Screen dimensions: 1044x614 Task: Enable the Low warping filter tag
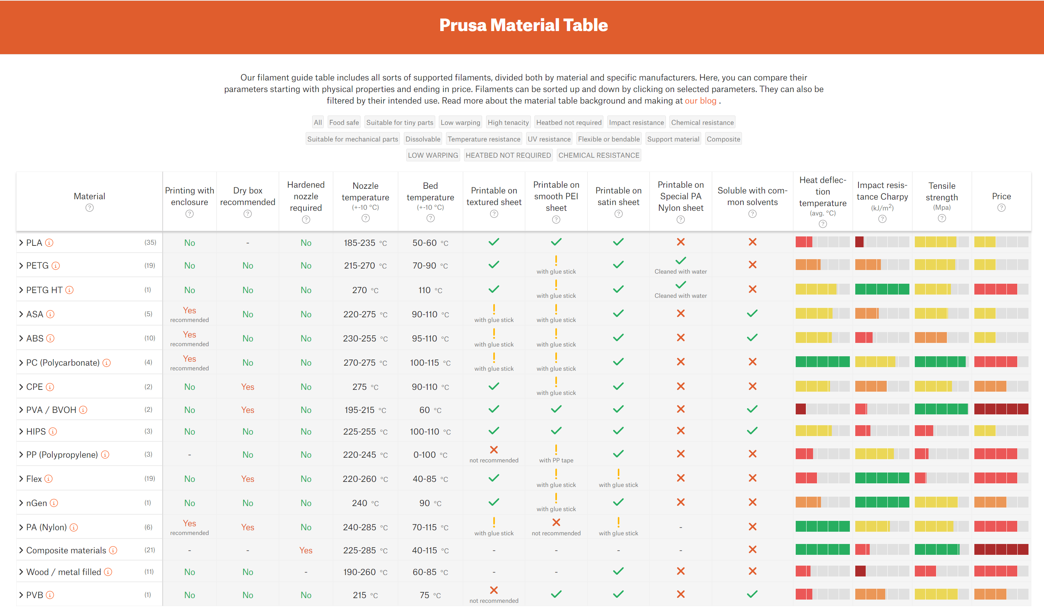click(x=460, y=123)
